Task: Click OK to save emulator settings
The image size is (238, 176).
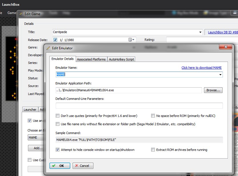Action: click(x=60, y=166)
